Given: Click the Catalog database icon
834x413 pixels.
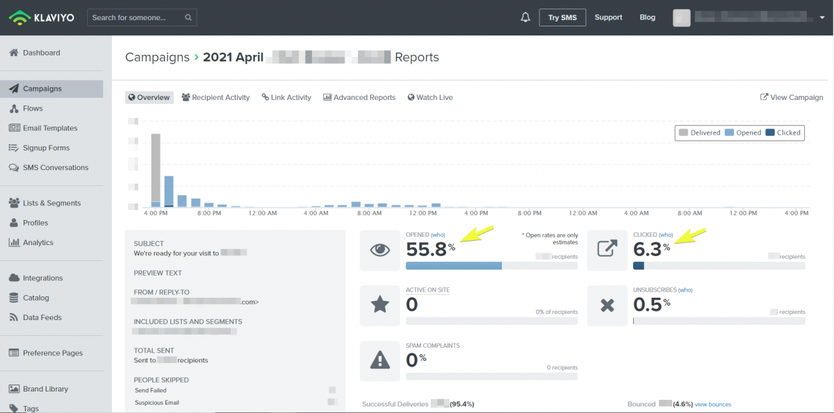Looking at the screenshot, I should (x=14, y=298).
